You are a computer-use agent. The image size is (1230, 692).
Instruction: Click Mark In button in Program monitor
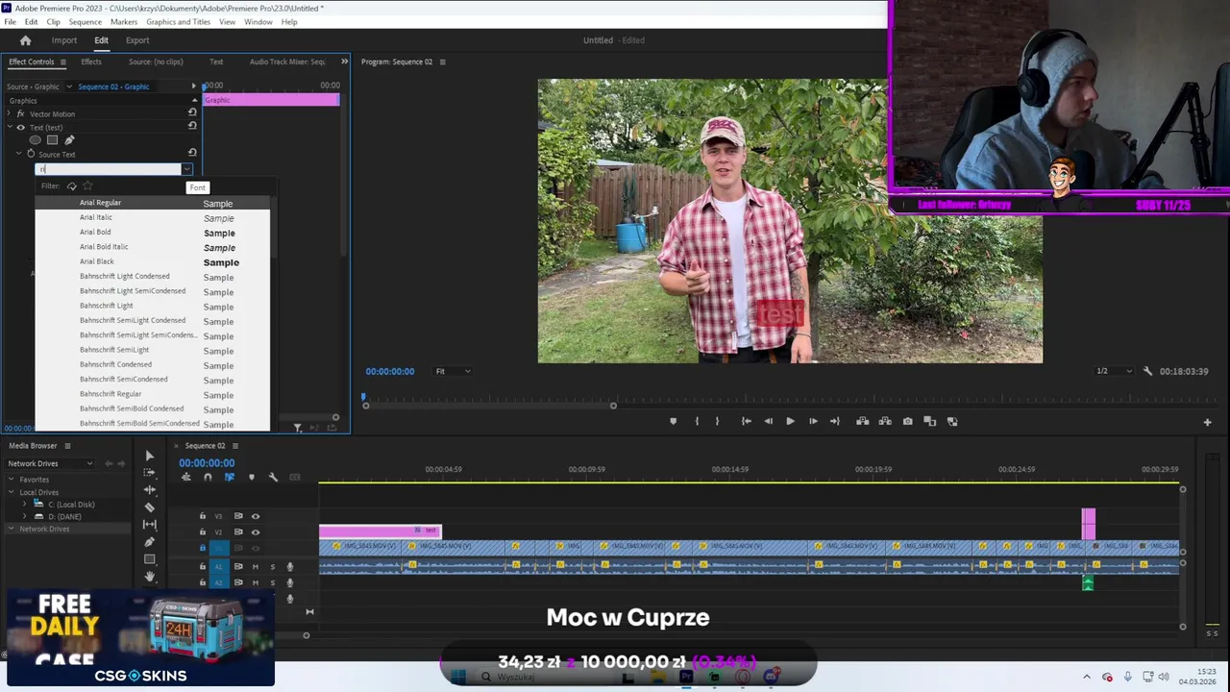697,421
